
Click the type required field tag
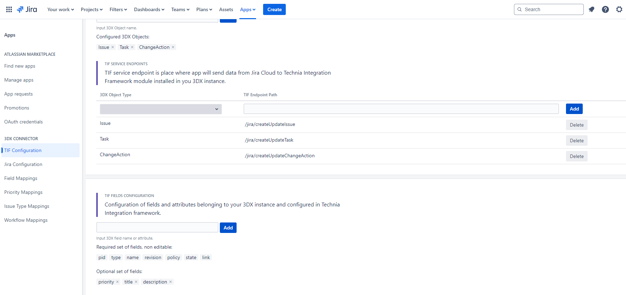(116, 257)
